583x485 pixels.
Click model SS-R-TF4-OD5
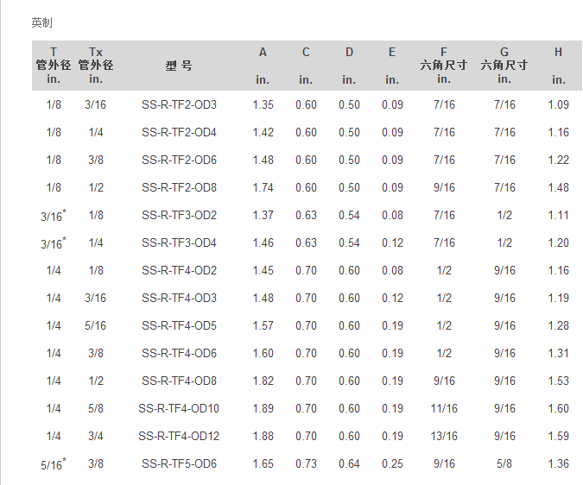tap(179, 325)
